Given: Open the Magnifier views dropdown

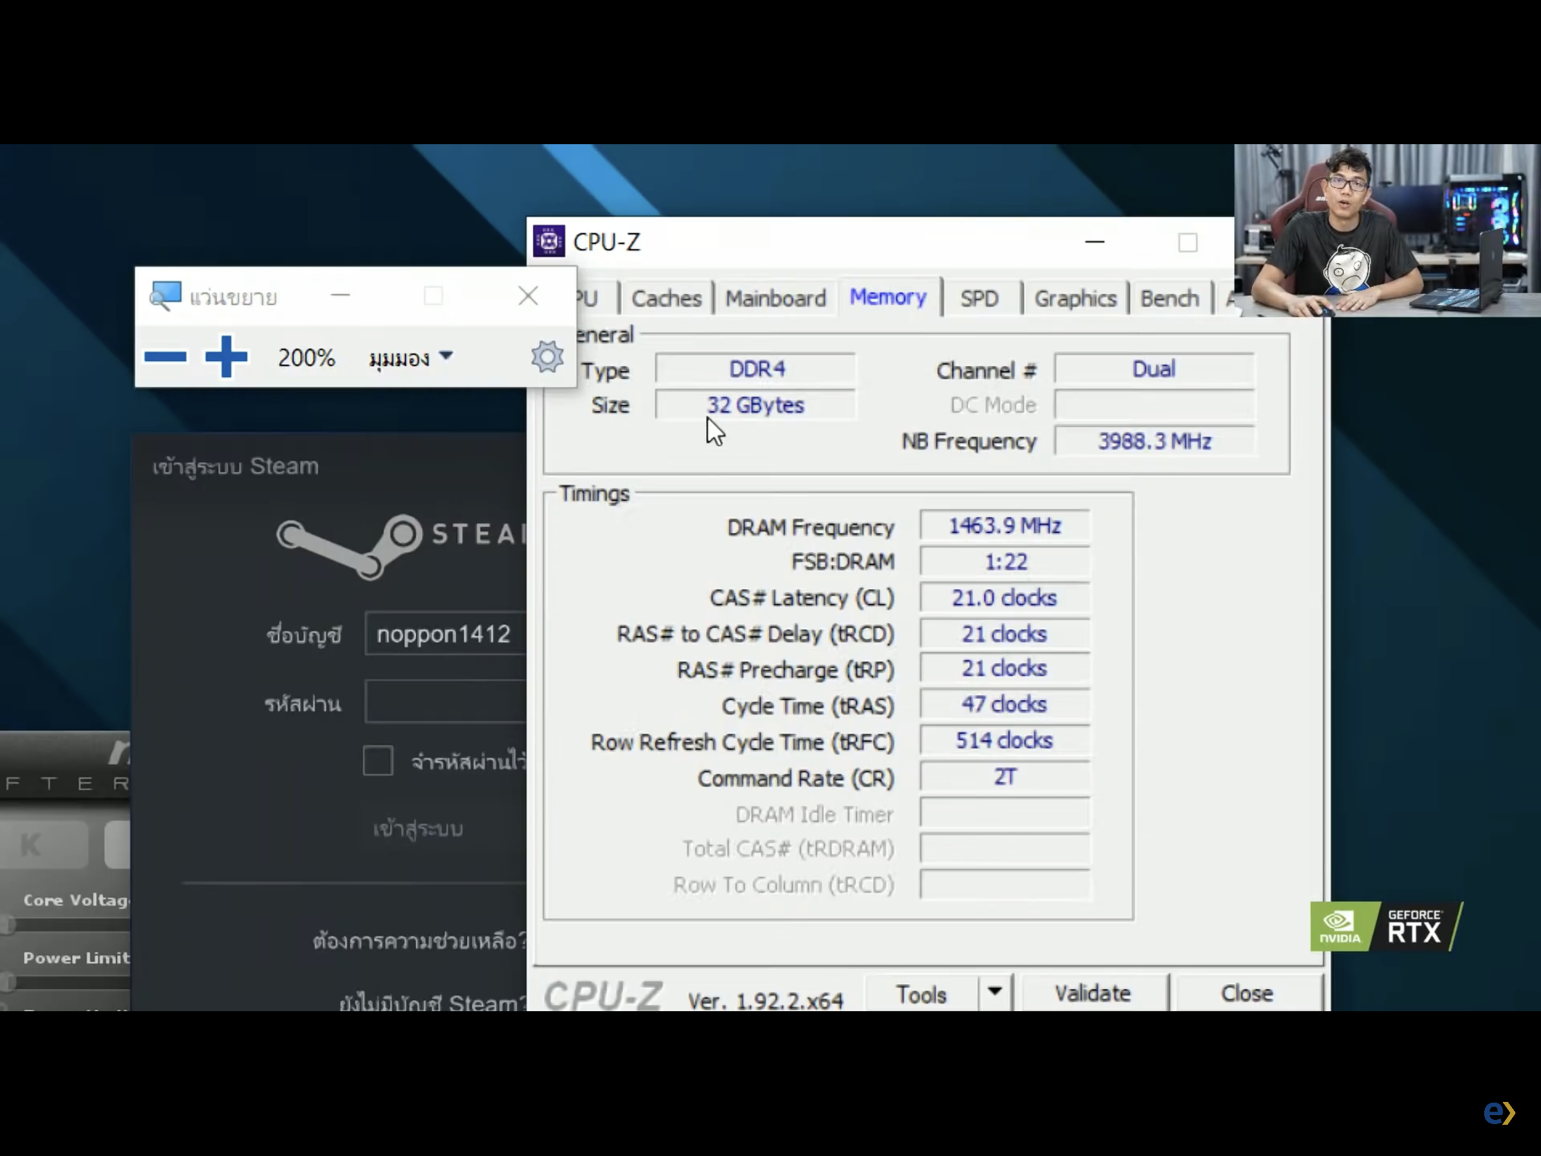Looking at the screenshot, I should point(411,358).
